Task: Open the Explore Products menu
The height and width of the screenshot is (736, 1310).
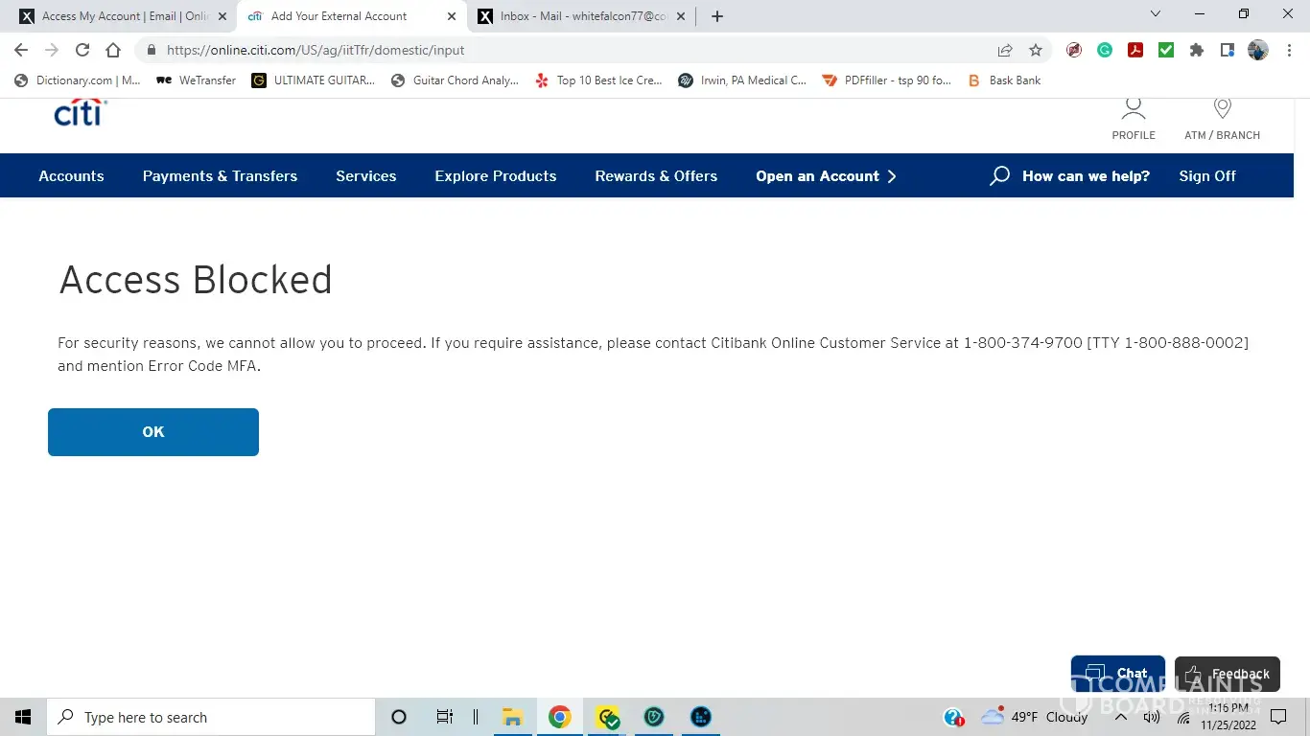Action: tap(496, 176)
